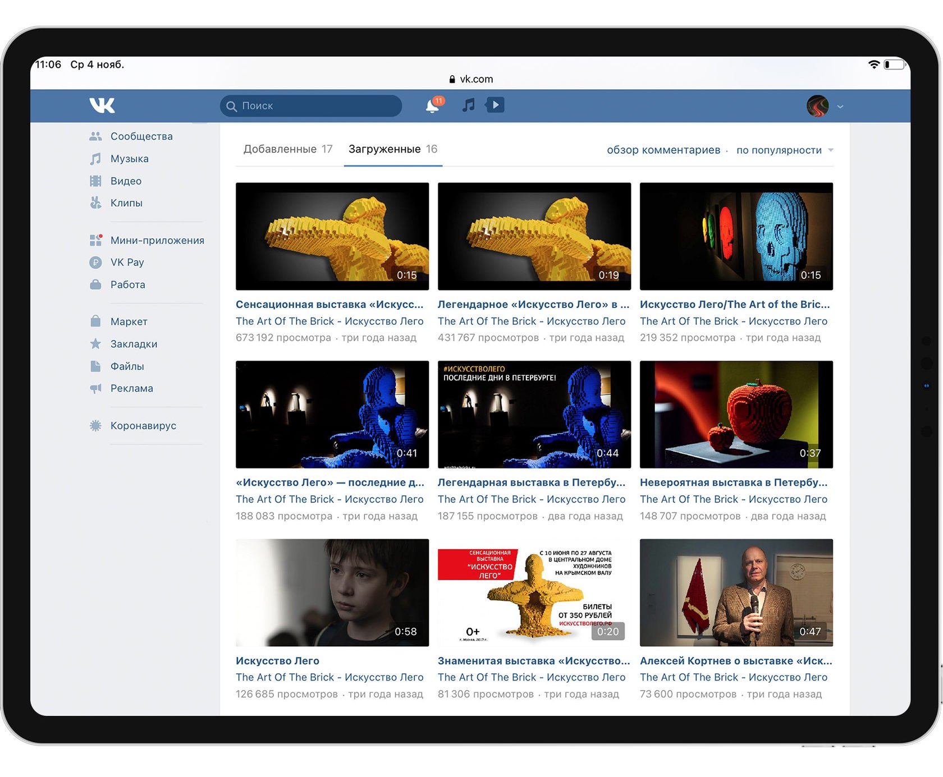Image resolution: width=943 pixels, height=777 pixels.
Task: Open Реклама in the sidebar
Action: [132, 388]
